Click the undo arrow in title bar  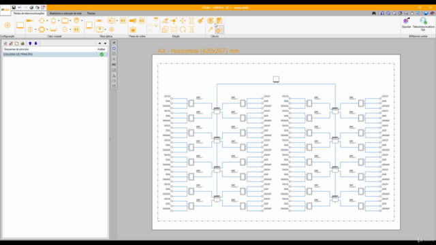(20, 7)
